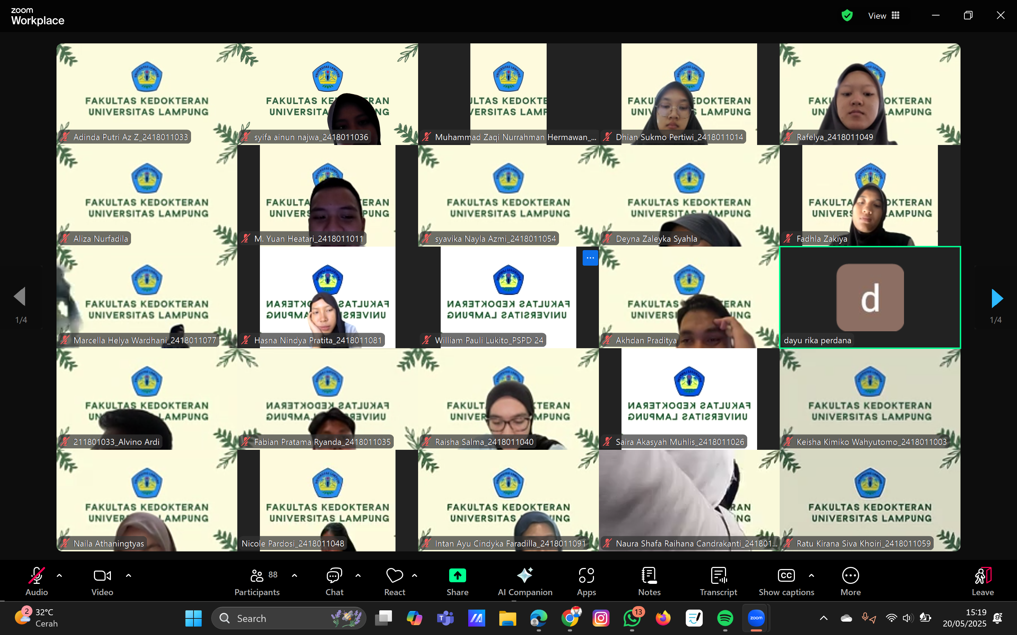Viewport: 1017px width, 635px height.
Task: Click name label syifa ainun najwa_2418011036
Action: coord(311,137)
